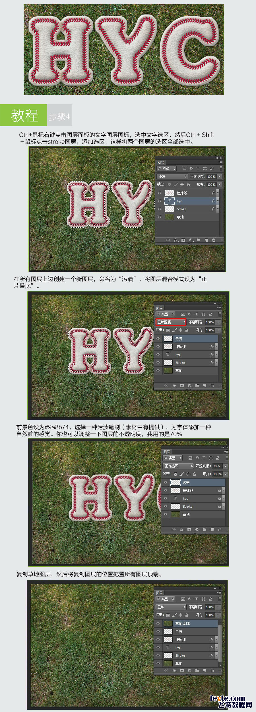Screen dimensions: 256x712
Task: Select 图层 tab in 70% opacity panel
Action: tap(167, 452)
